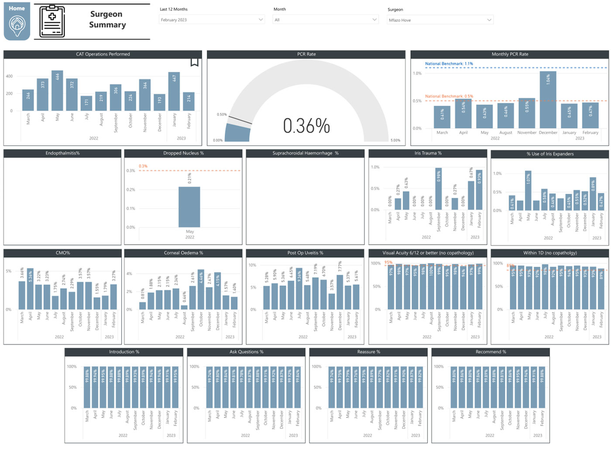Select January bar 447 in CAT Operations Performed
The width and height of the screenshot is (611, 449).
pyautogui.click(x=174, y=91)
